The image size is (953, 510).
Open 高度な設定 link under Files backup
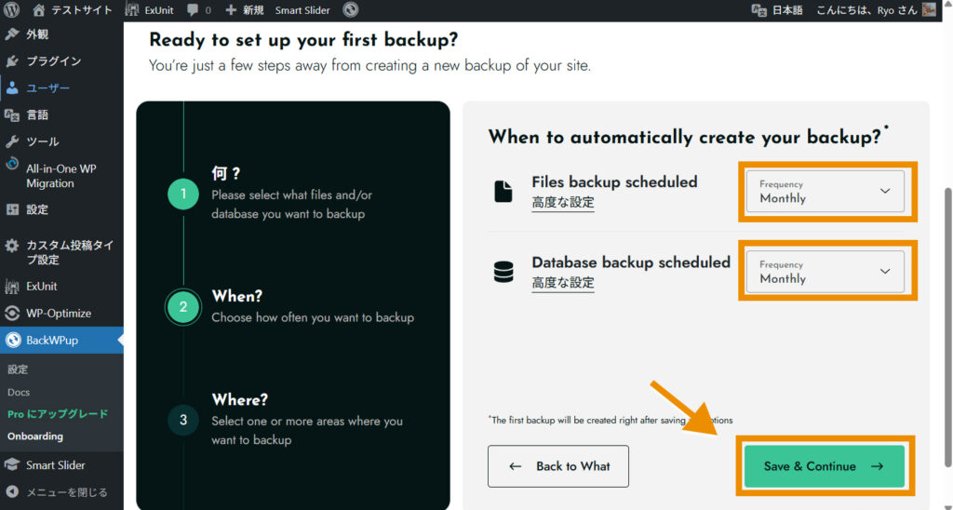click(x=563, y=203)
